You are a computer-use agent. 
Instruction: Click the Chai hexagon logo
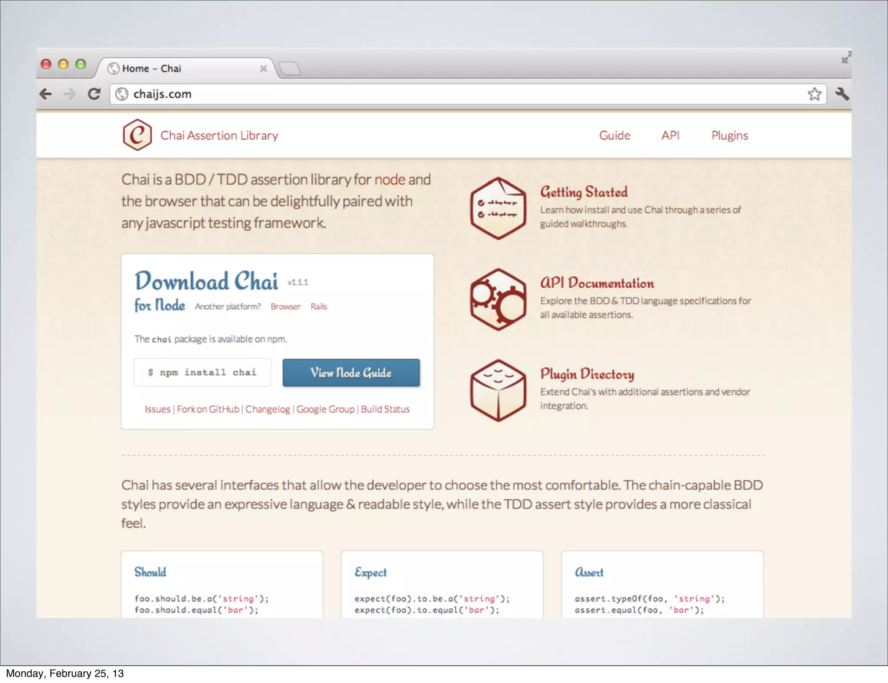tap(137, 135)
